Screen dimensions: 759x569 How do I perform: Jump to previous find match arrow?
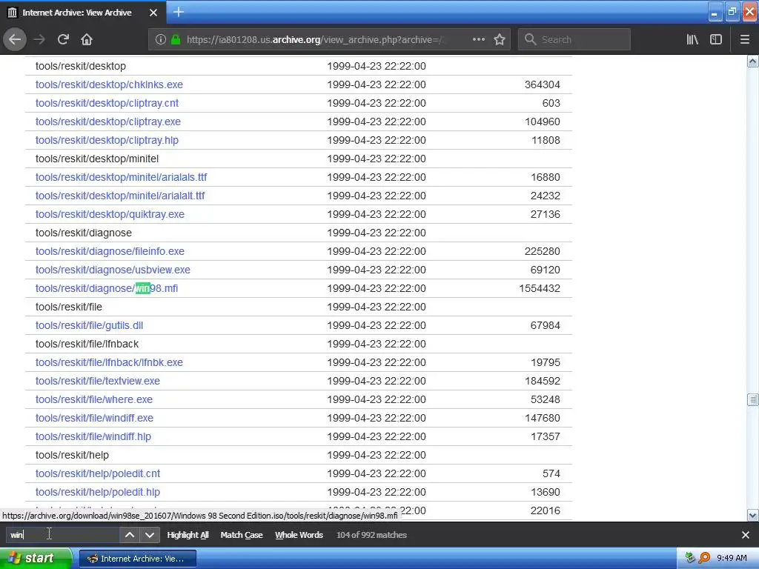(129, 535)
